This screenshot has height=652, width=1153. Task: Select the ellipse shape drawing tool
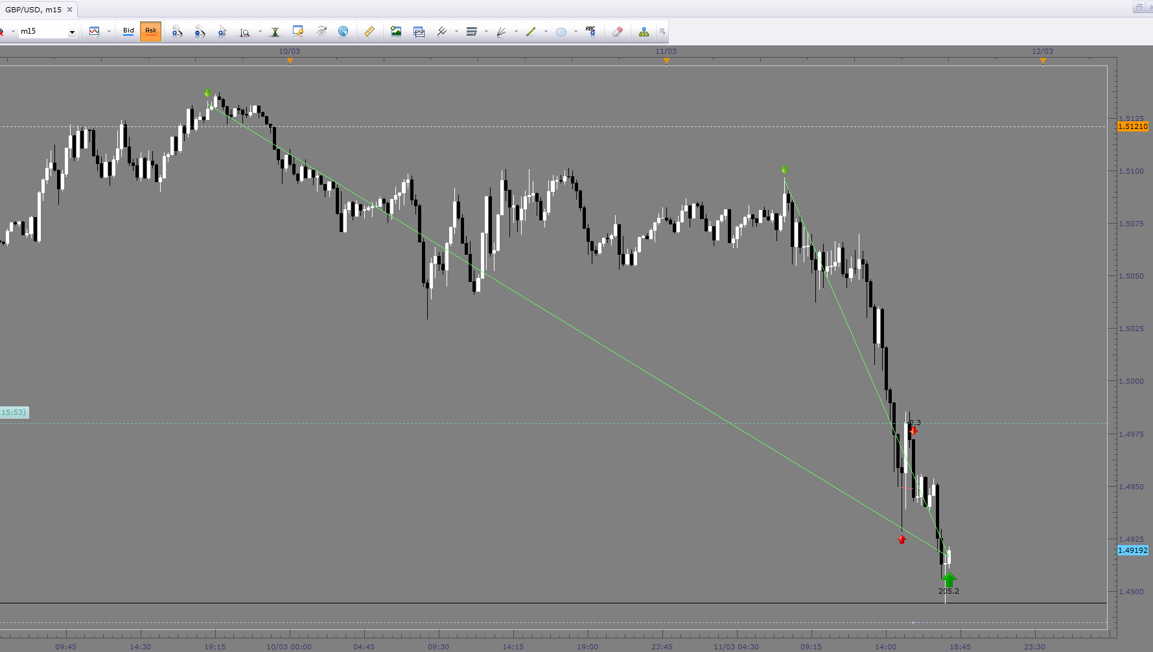(561, 31)
